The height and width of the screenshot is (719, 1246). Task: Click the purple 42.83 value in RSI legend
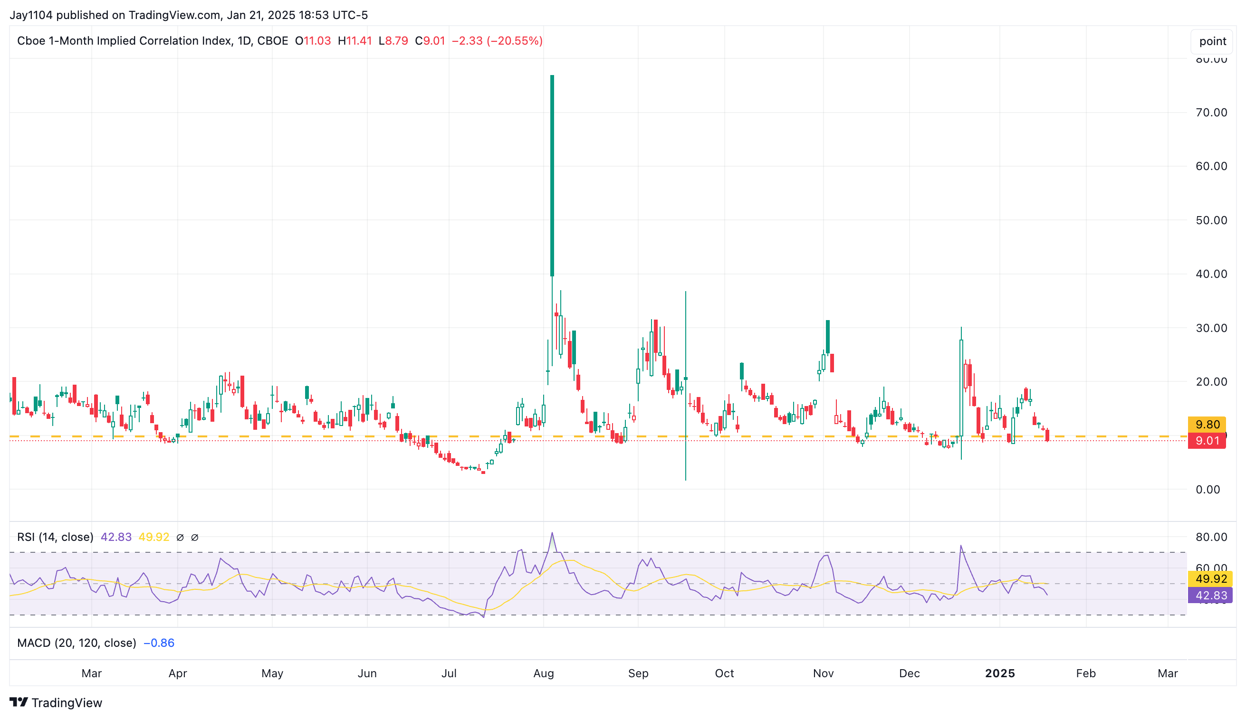click(116, 537)
